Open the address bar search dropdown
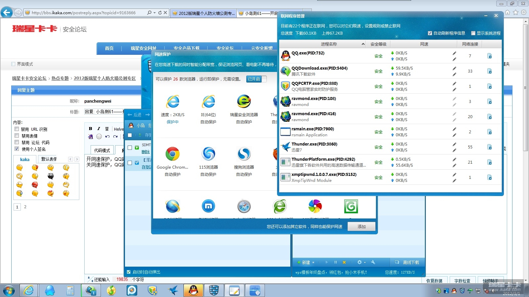The height and width of the screenshot is (297, 529). 154,13
